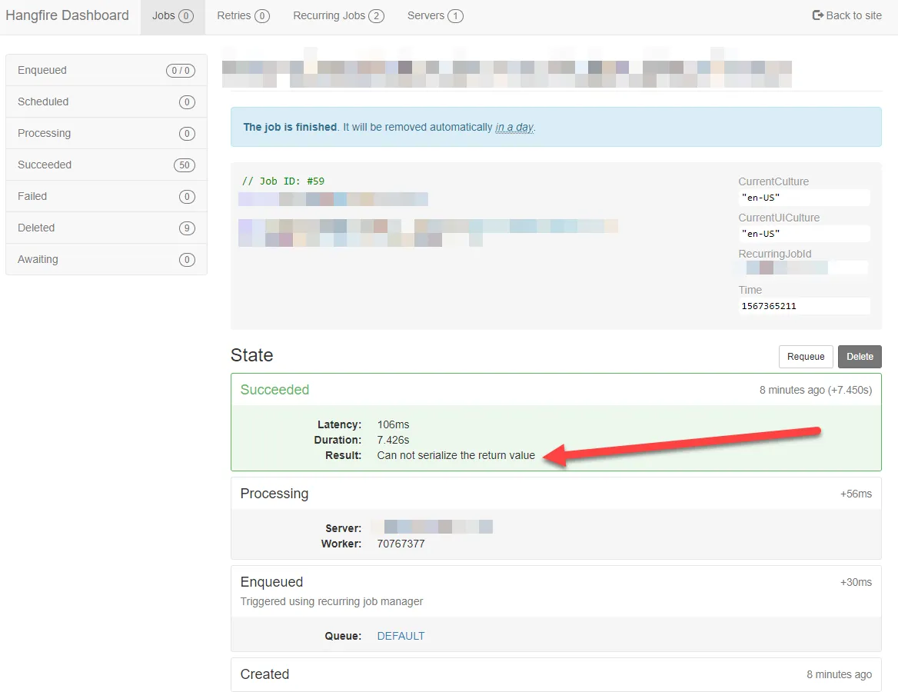The image size is (898, 692).
Task: Open the Retries tab
Action: [x=243, y=16]
